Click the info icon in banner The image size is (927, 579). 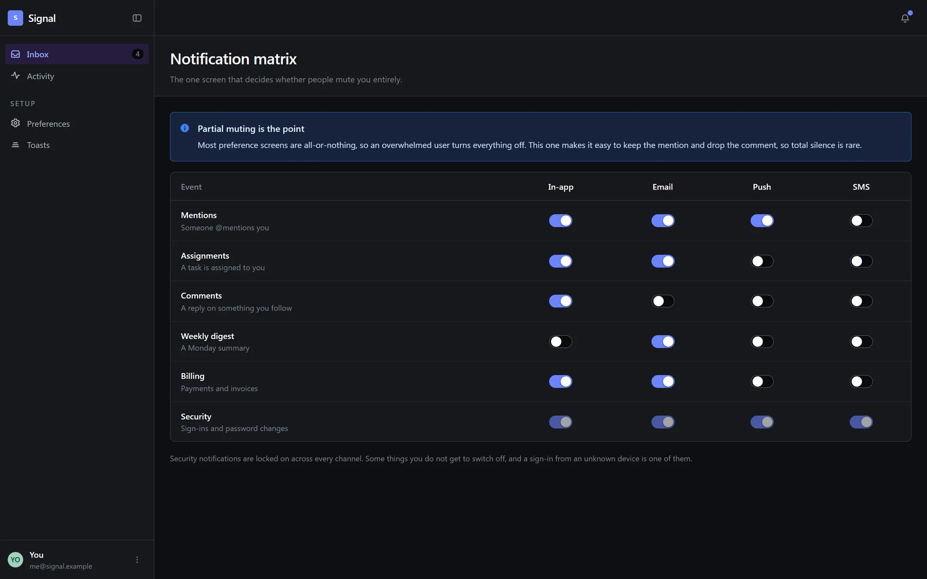[185, 128]
